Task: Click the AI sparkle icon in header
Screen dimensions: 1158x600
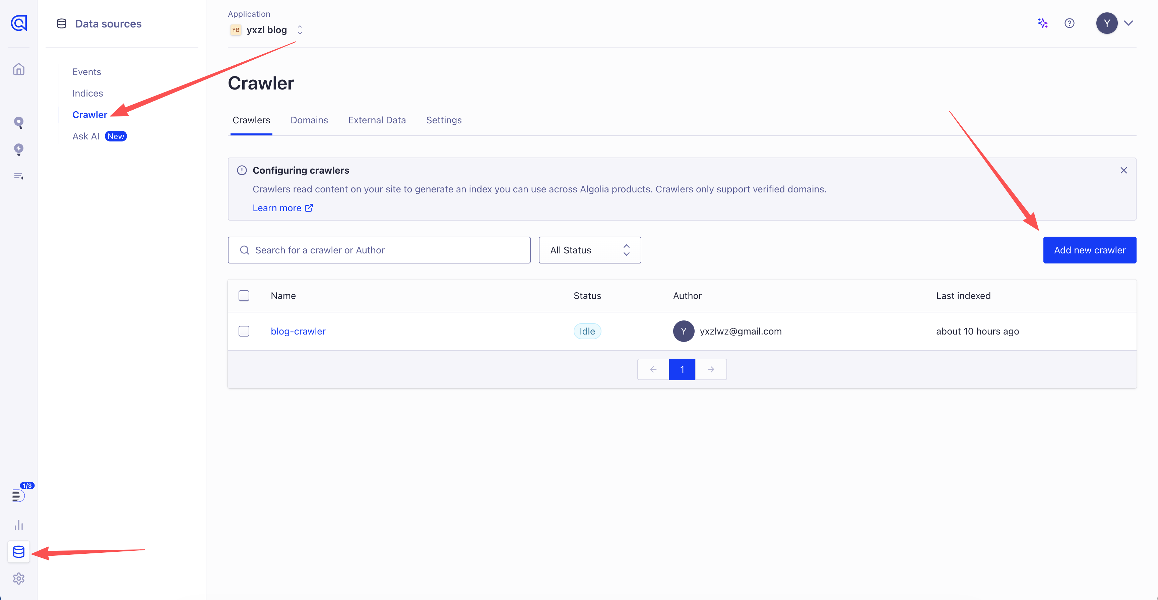Action: click(1042, 23)
